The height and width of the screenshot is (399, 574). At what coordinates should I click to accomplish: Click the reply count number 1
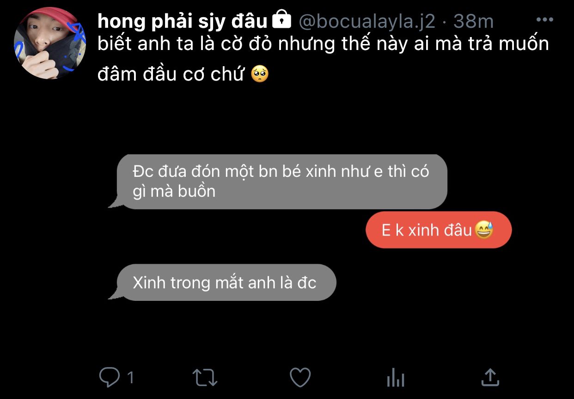(130, 378)
